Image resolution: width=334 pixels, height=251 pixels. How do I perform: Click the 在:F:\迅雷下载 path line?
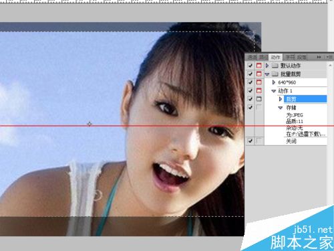[306, 134]
